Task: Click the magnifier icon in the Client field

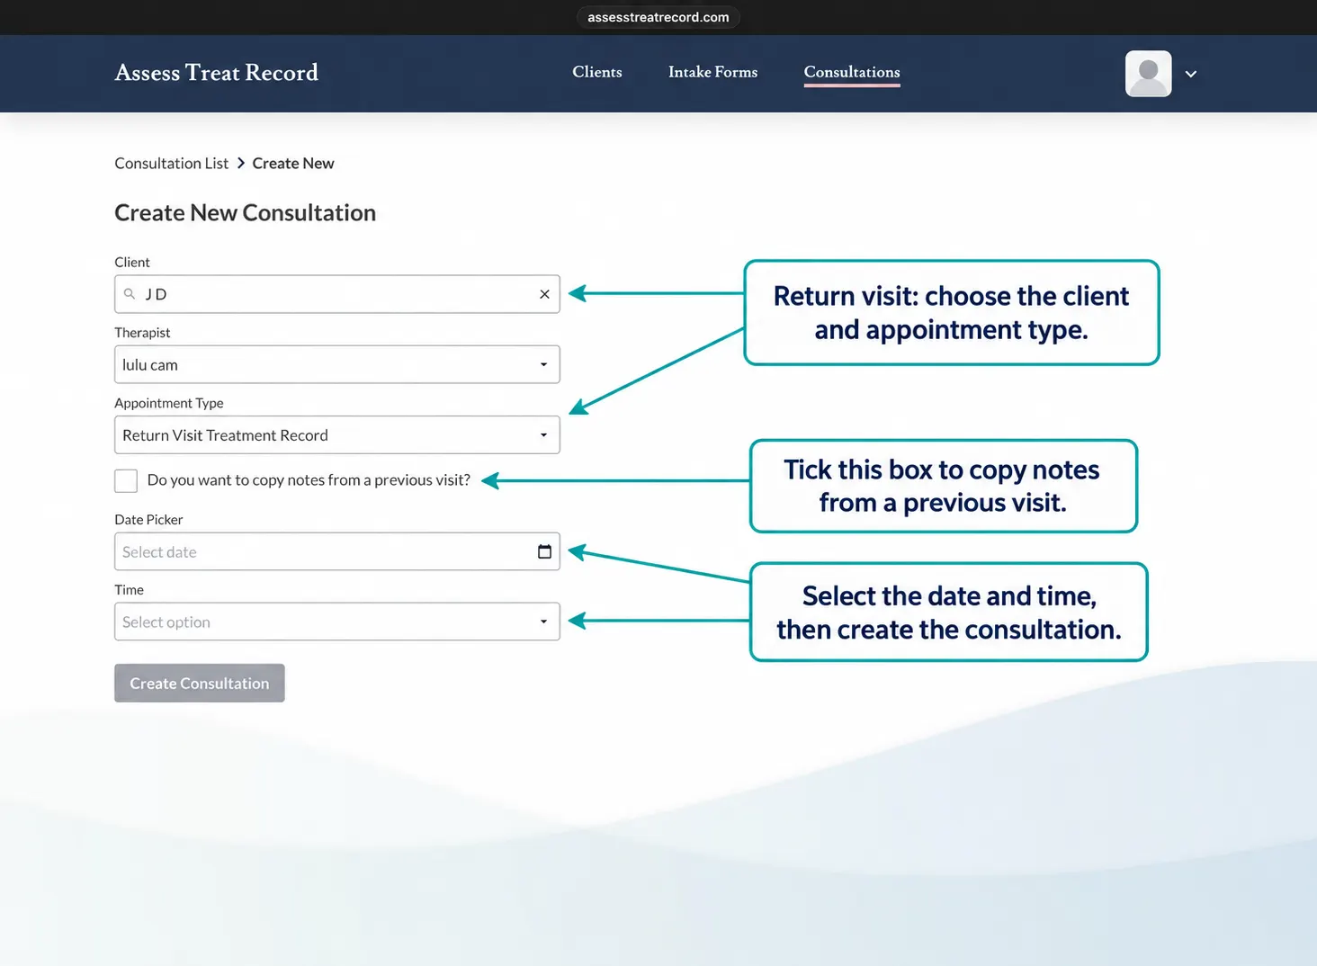Action: pos(130,294)
